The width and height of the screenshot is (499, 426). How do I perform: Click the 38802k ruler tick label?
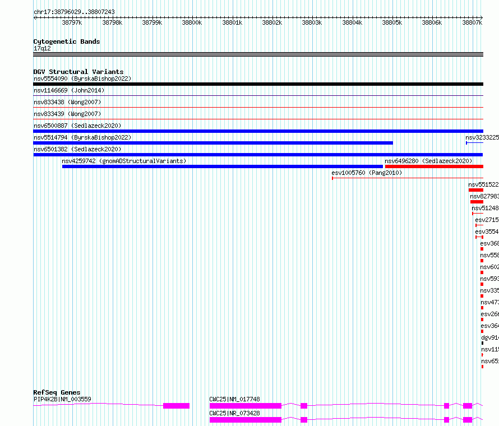pos(272,22)
